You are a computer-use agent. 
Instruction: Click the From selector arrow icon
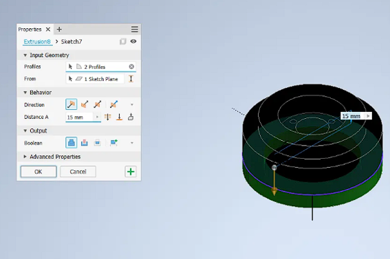click(70, 79)
